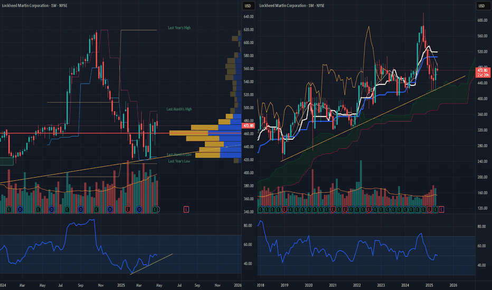Open the April 2025 earnings marker on the weekly chart

pyautogui.click(x=155, y=209)
